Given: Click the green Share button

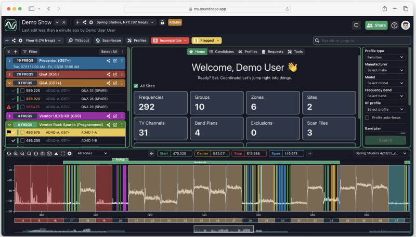Looking at the screenshot, I should coord(376,25).
